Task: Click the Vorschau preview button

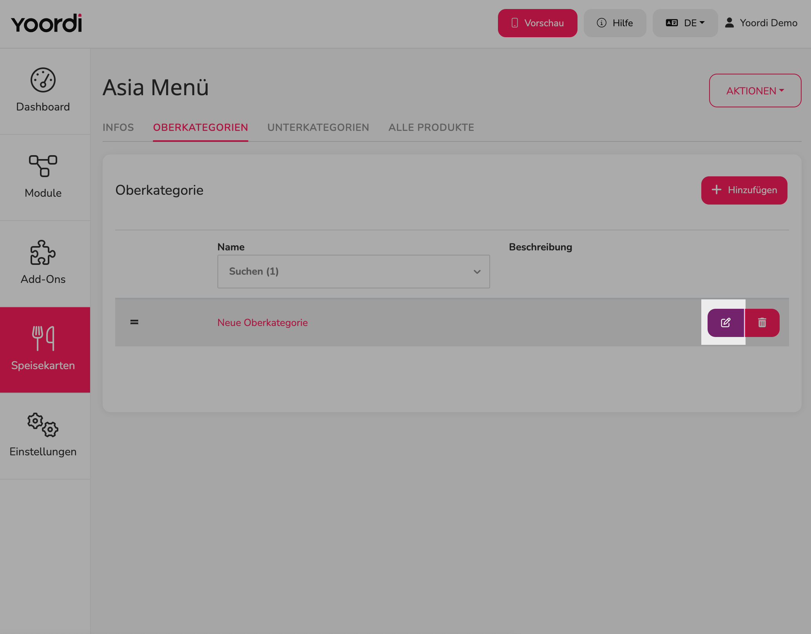Action: click(x=538, y=23)
